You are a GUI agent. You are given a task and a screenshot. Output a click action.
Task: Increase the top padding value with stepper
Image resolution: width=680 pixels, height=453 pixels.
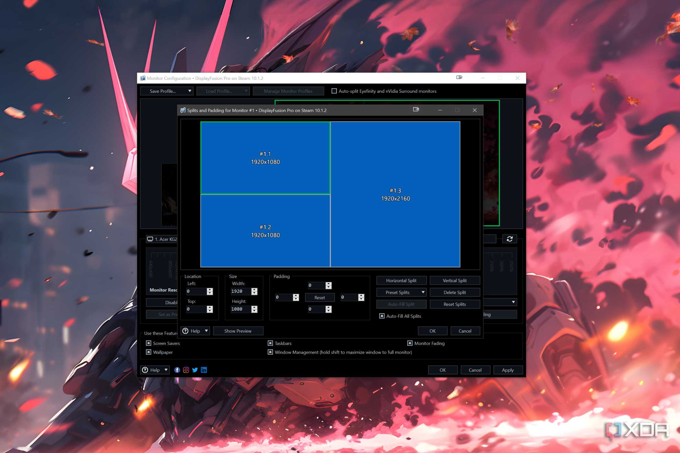point(329,284)
